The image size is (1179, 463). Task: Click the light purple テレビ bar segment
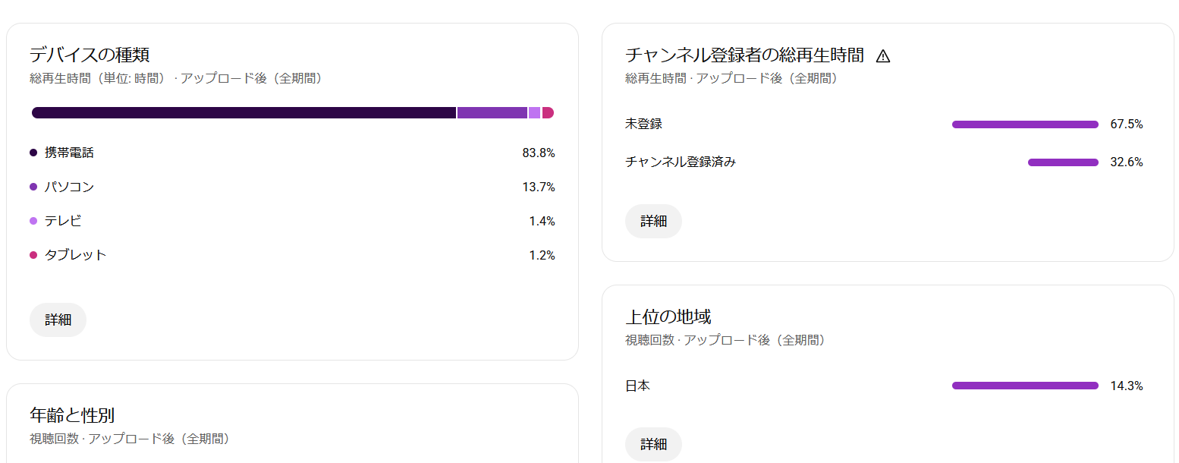point(534,113)
